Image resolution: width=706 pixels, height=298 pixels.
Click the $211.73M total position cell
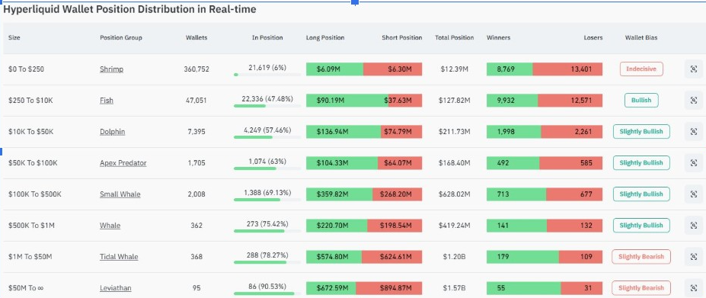coord(455,132)
